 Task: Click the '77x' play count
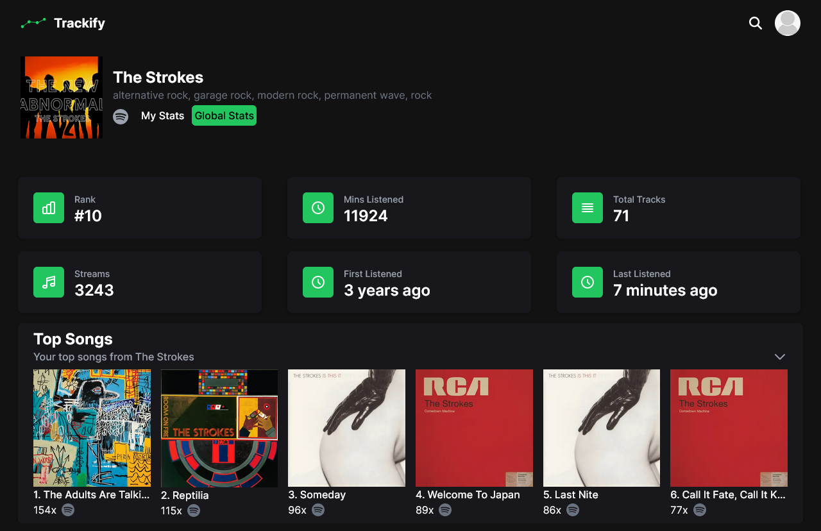click(x=679, y=510)
